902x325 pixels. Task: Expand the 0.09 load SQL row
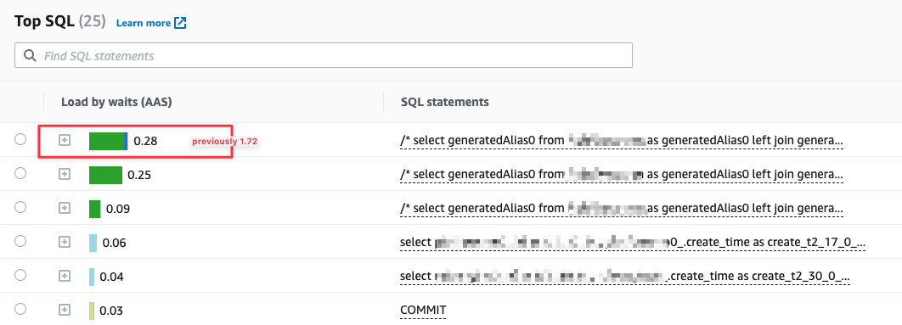65,208
